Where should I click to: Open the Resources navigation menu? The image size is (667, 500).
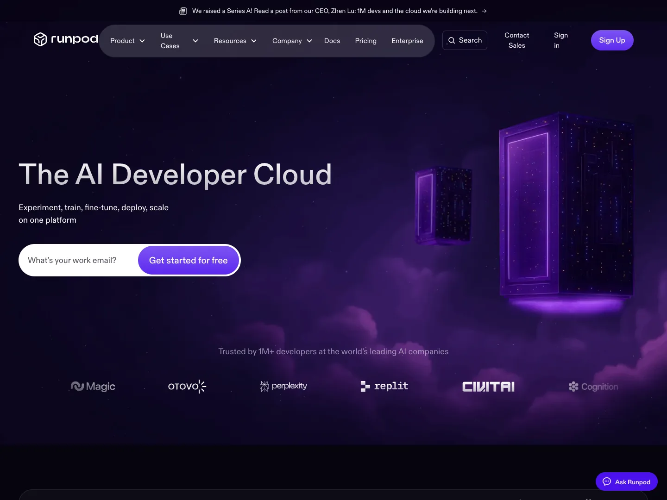coord(235,41)
